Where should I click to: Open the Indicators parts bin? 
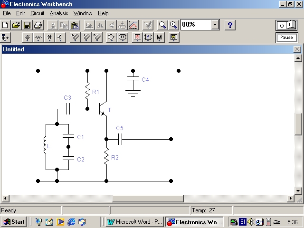137,38
